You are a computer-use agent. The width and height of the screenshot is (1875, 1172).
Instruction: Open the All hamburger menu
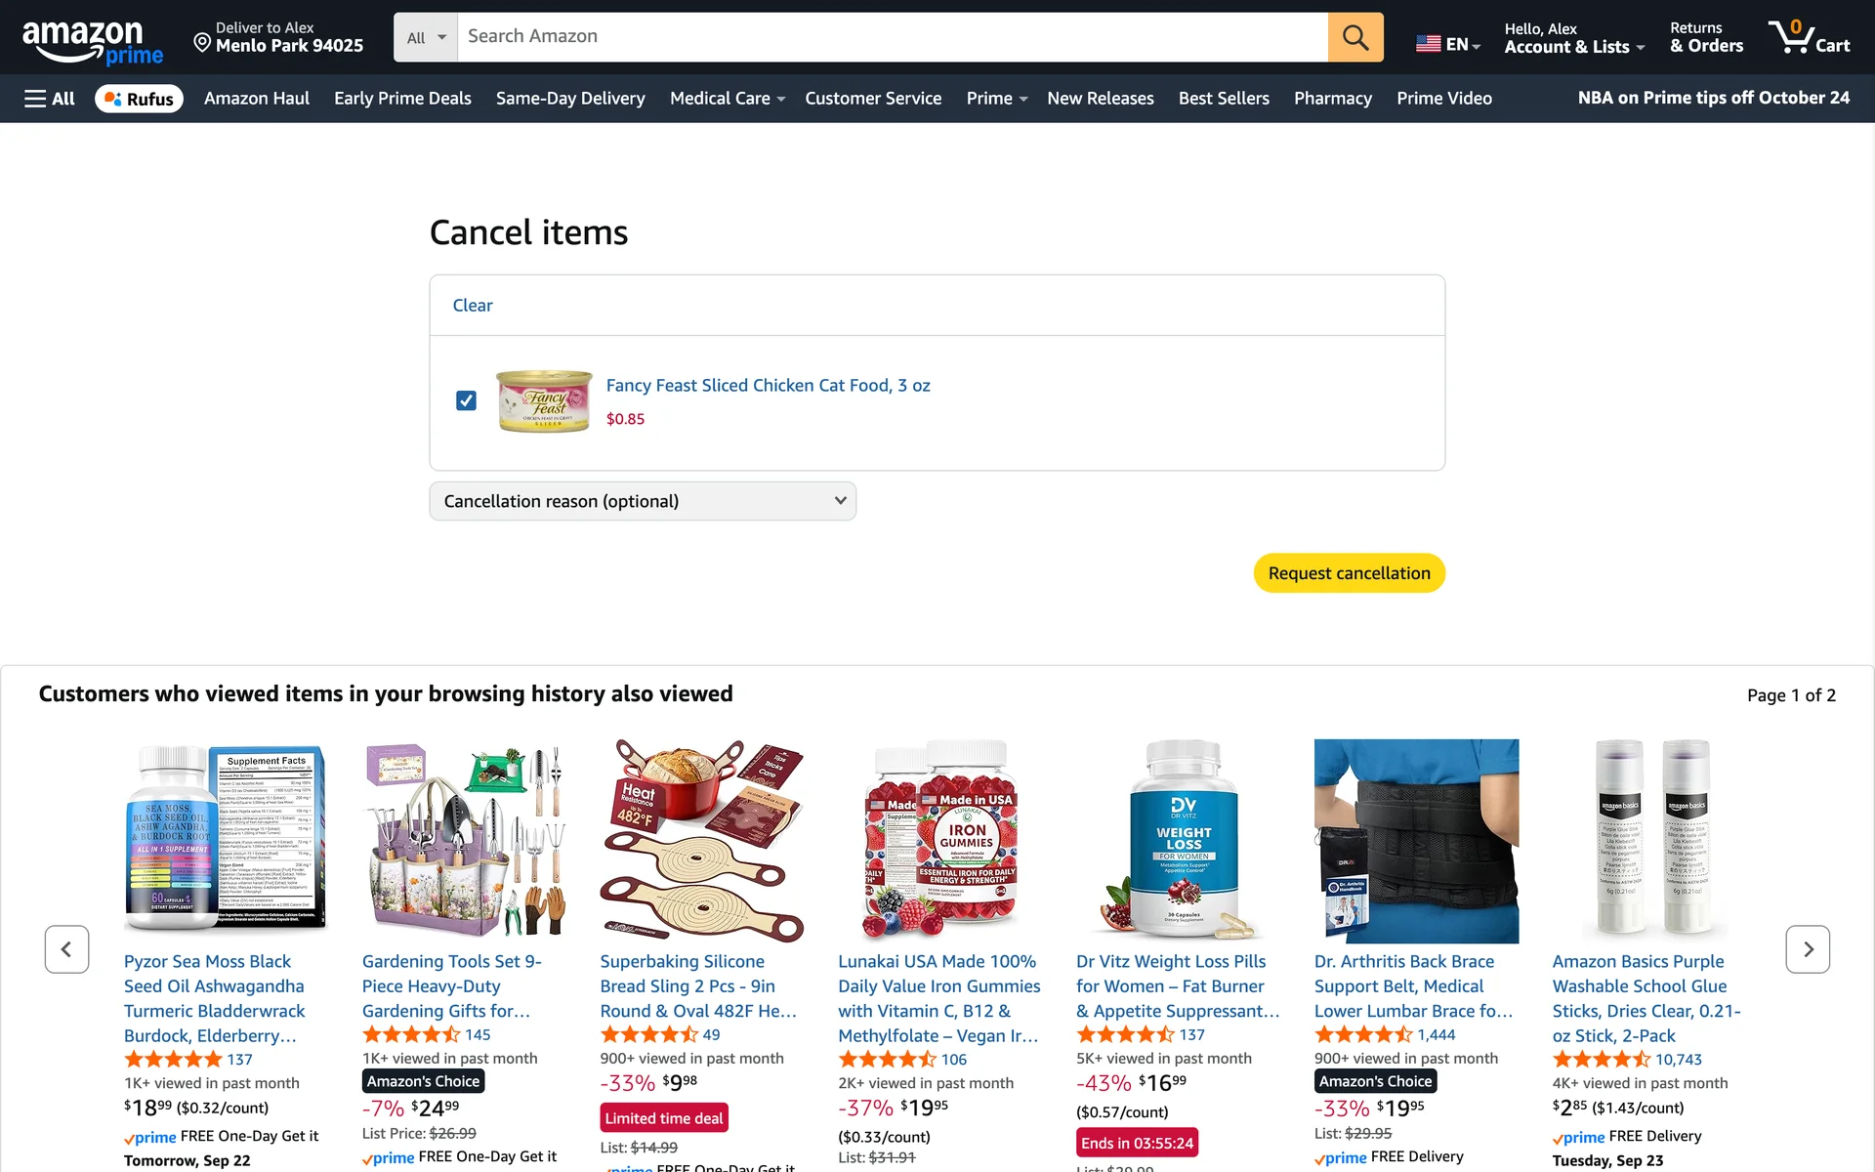[x=50, y=99]
